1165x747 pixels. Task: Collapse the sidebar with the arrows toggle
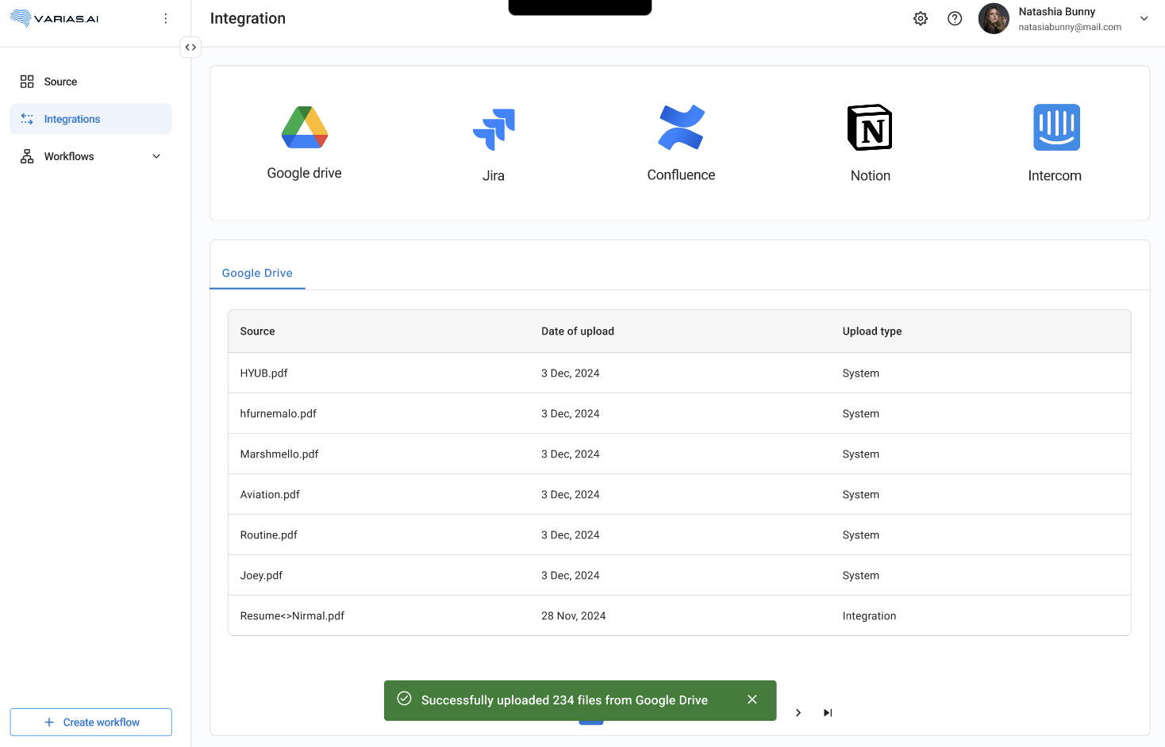tap(190, 48)
